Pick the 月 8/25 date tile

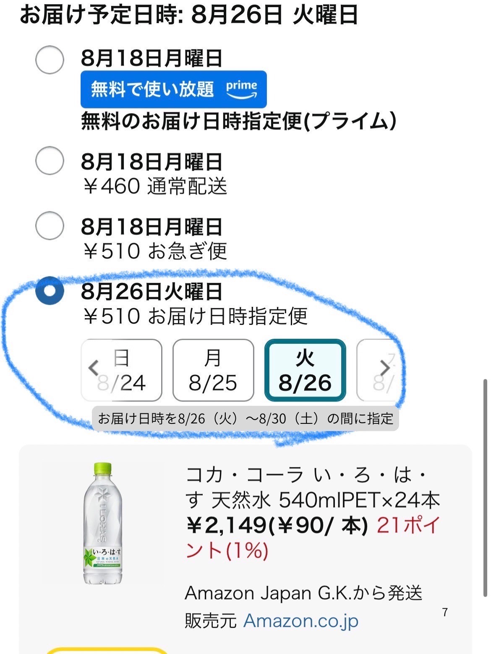213,370
